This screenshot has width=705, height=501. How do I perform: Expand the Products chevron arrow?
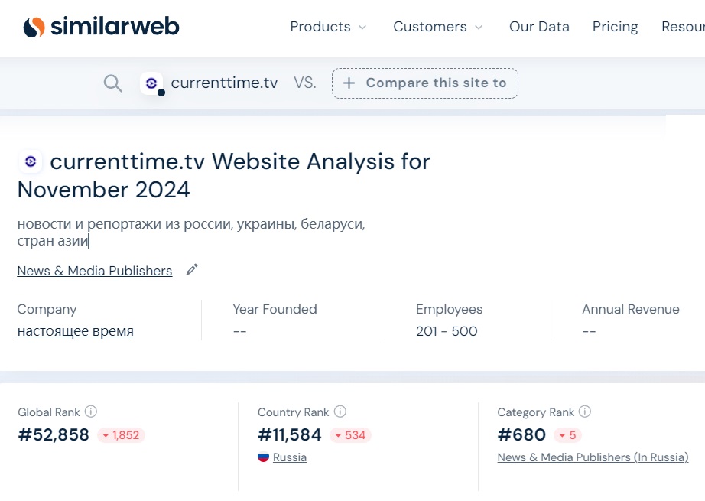[362, 28]
